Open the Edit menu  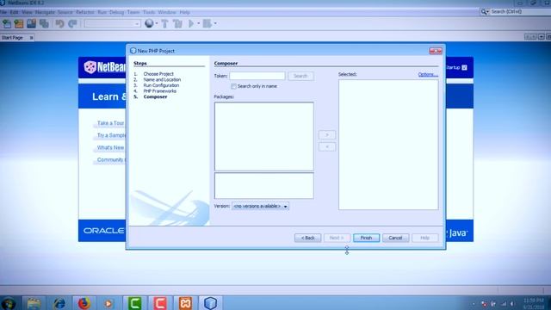(14, 12)
